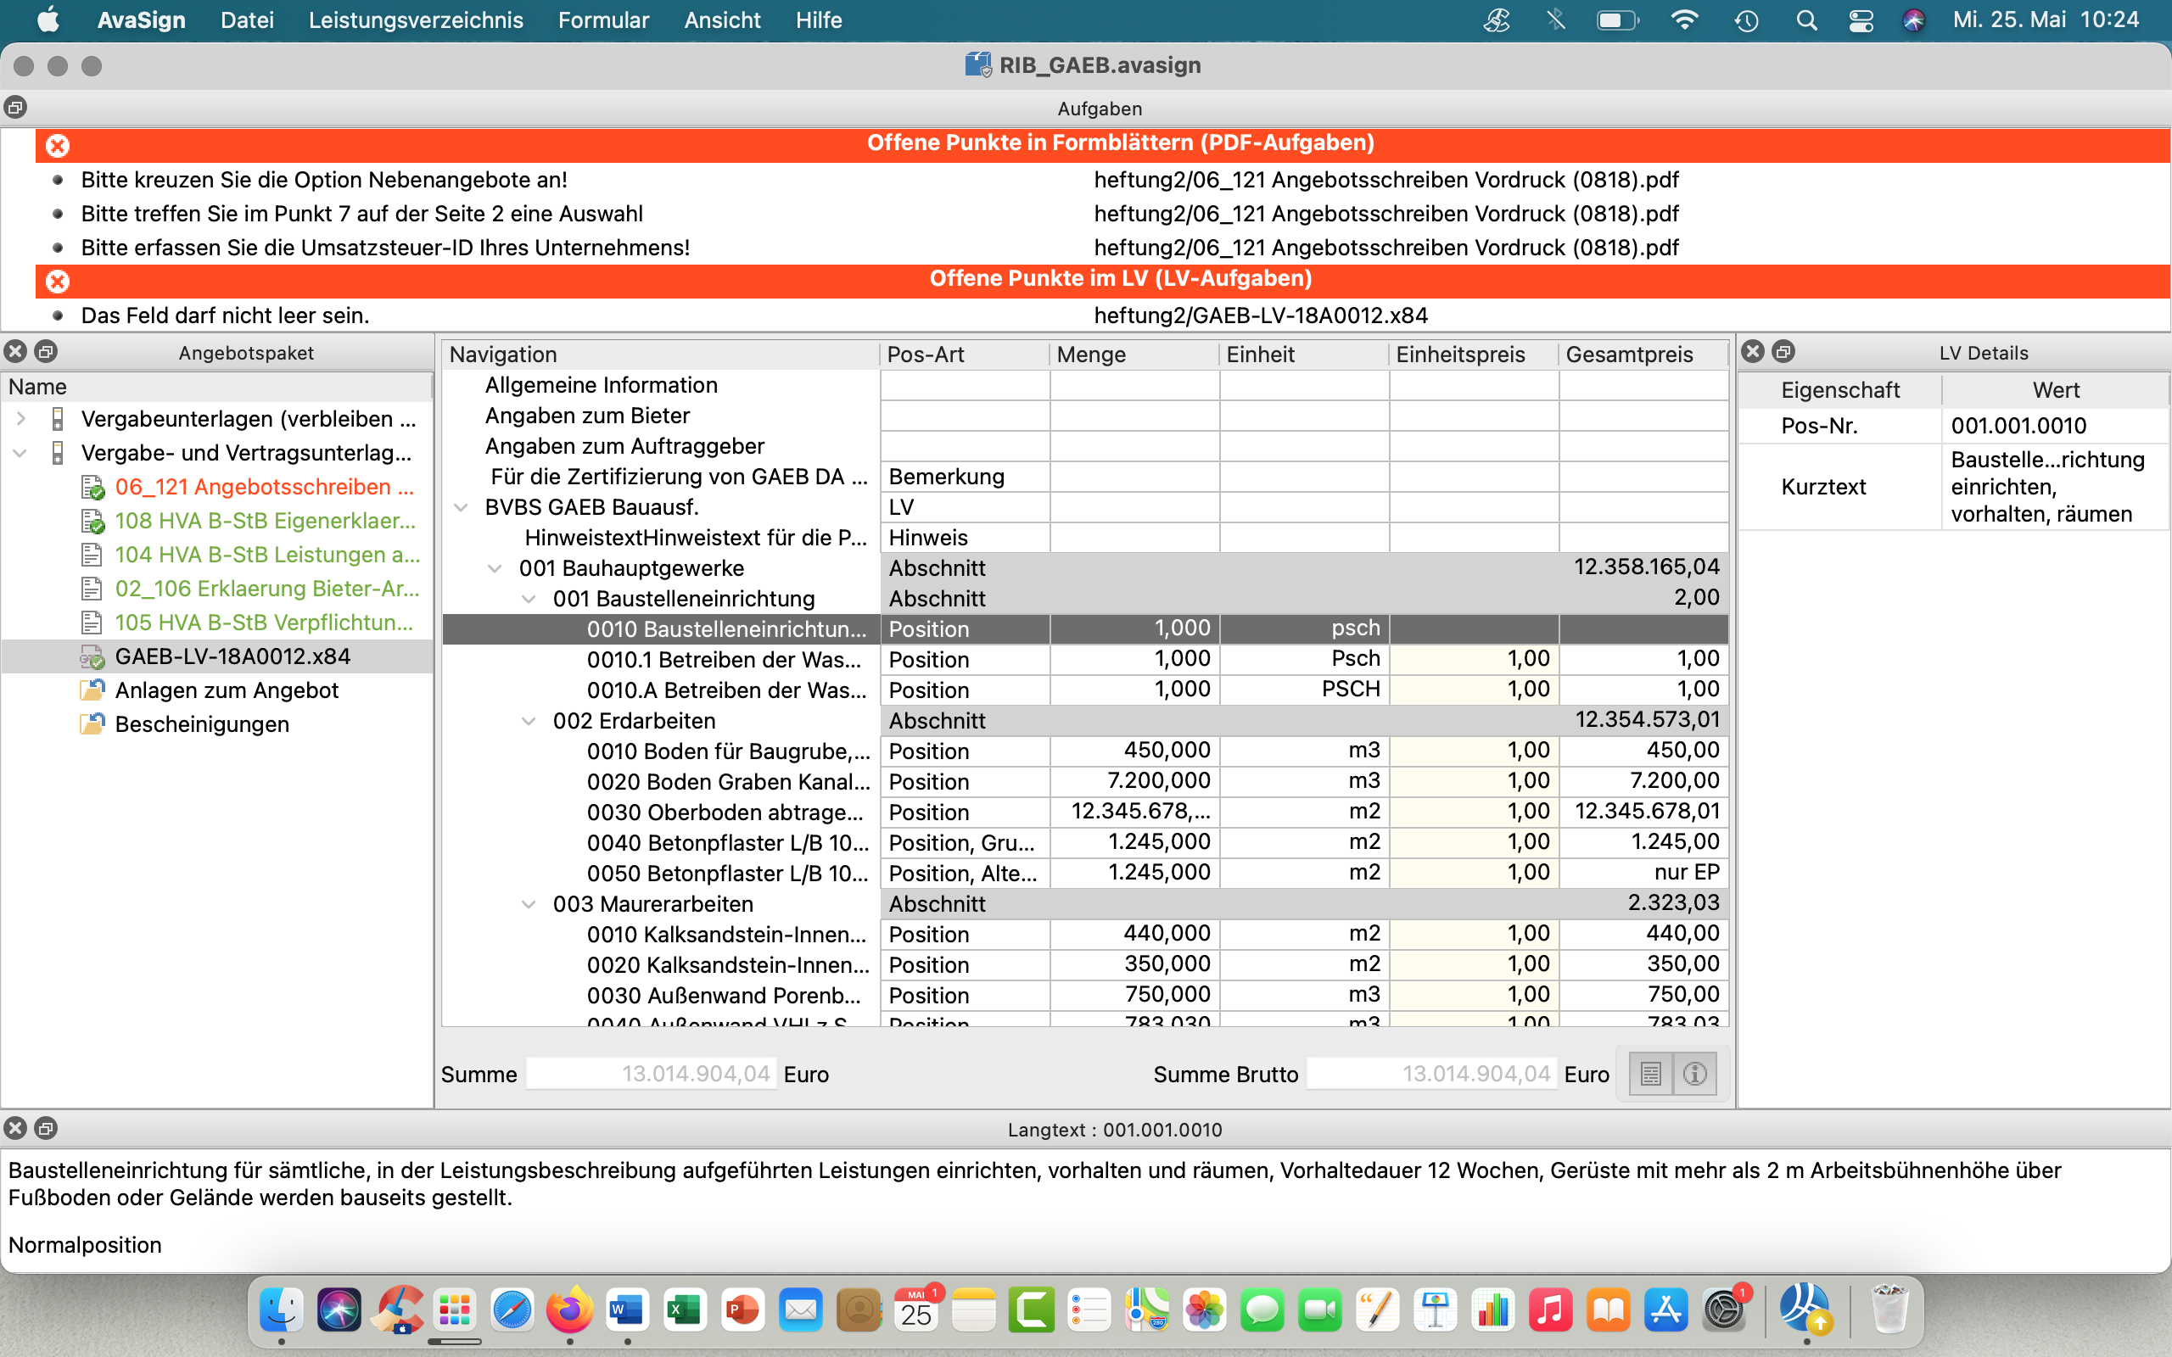2172x1357 pixels.
Task: Select the 06_121 Angebotsschreiben document
Action: [x=264, y=487]
